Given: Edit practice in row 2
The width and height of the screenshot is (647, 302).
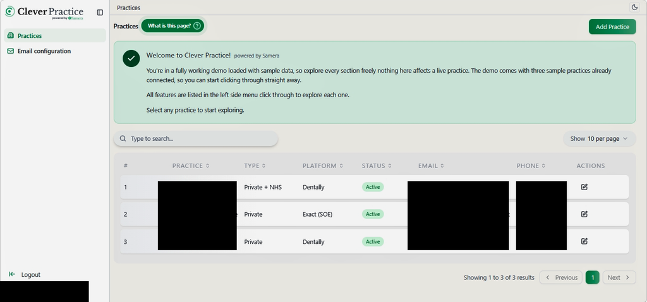Looking at the screenshot, I should 584,214.
